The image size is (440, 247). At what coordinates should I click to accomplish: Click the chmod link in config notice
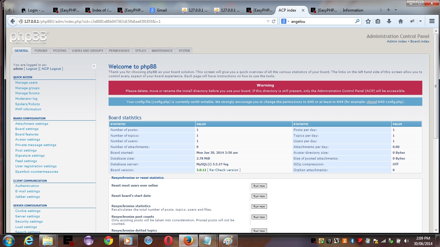coord(371,102)
